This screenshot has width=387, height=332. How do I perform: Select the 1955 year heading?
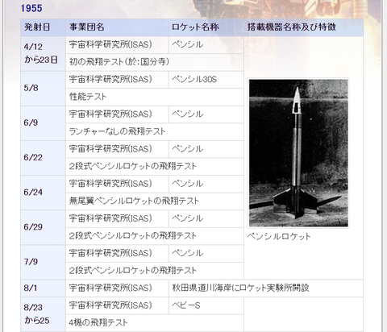pyautogui.click(x=31, y=8)
